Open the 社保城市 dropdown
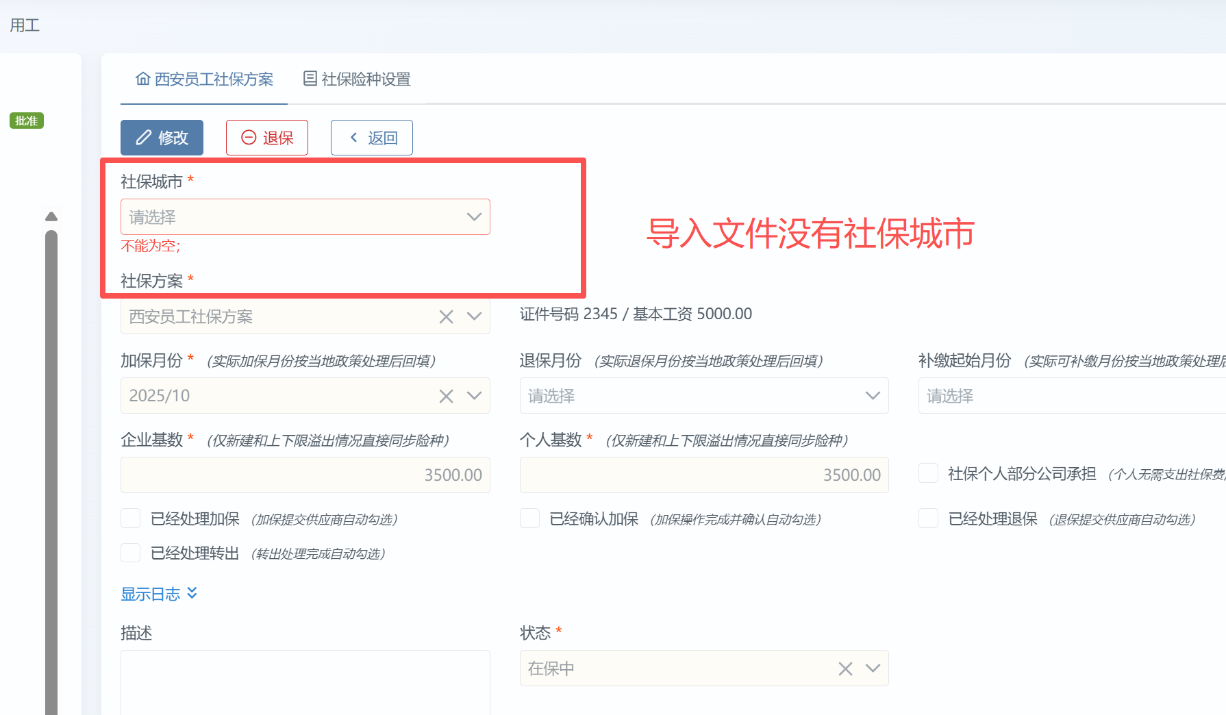Image resolution: width=1226 pixels, height=715 pixels. tap(305, 217)
